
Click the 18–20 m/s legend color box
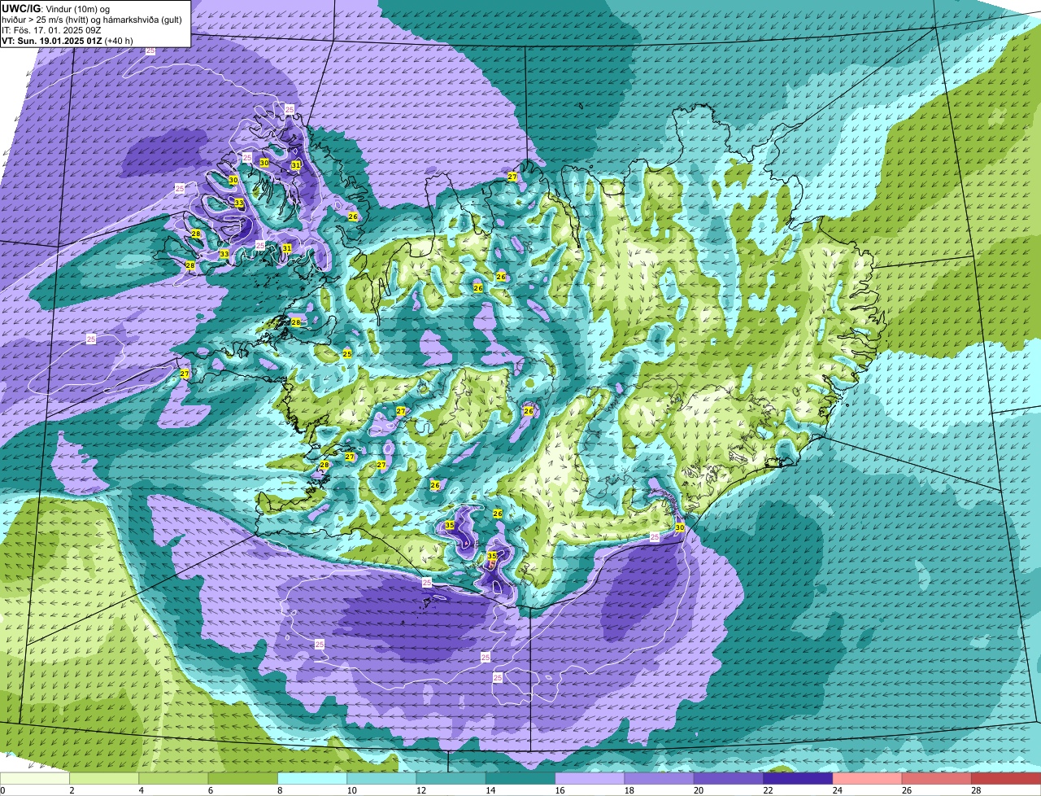coord(660,779)
